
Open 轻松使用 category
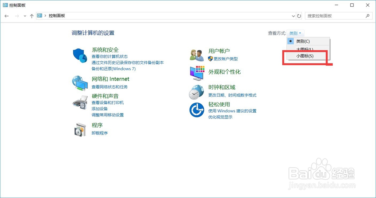coord(219,104)
